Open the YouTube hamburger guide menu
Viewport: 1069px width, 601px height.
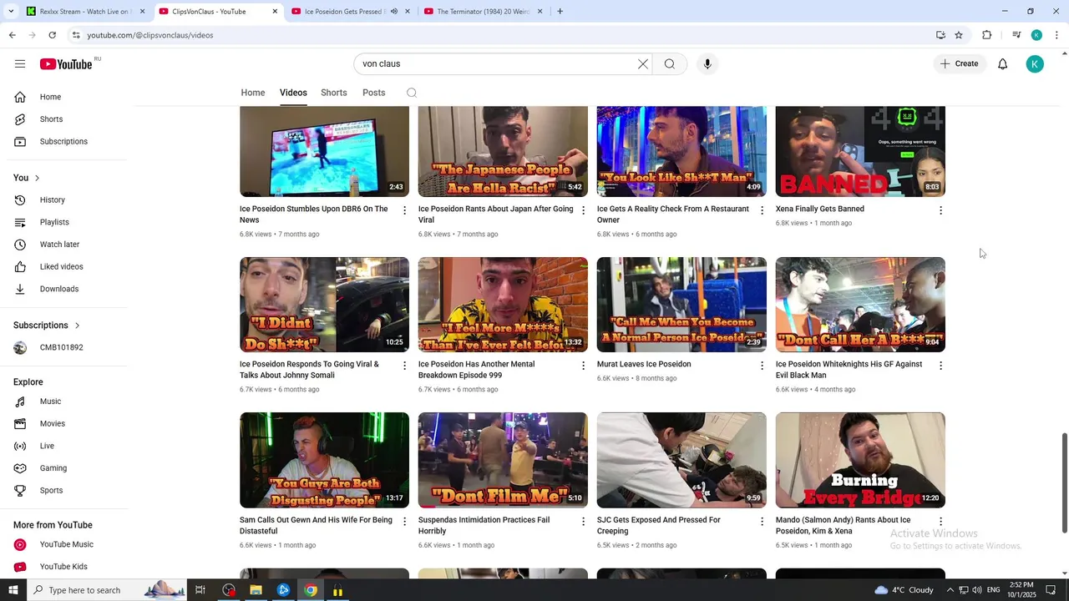[20, 64]
